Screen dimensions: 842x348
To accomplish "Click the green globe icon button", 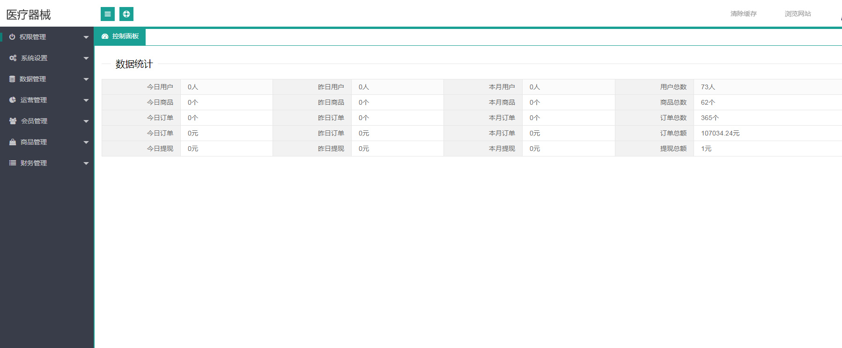I will point(126,14).
